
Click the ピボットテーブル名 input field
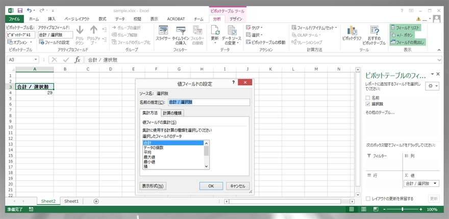[x=20, y=35]
